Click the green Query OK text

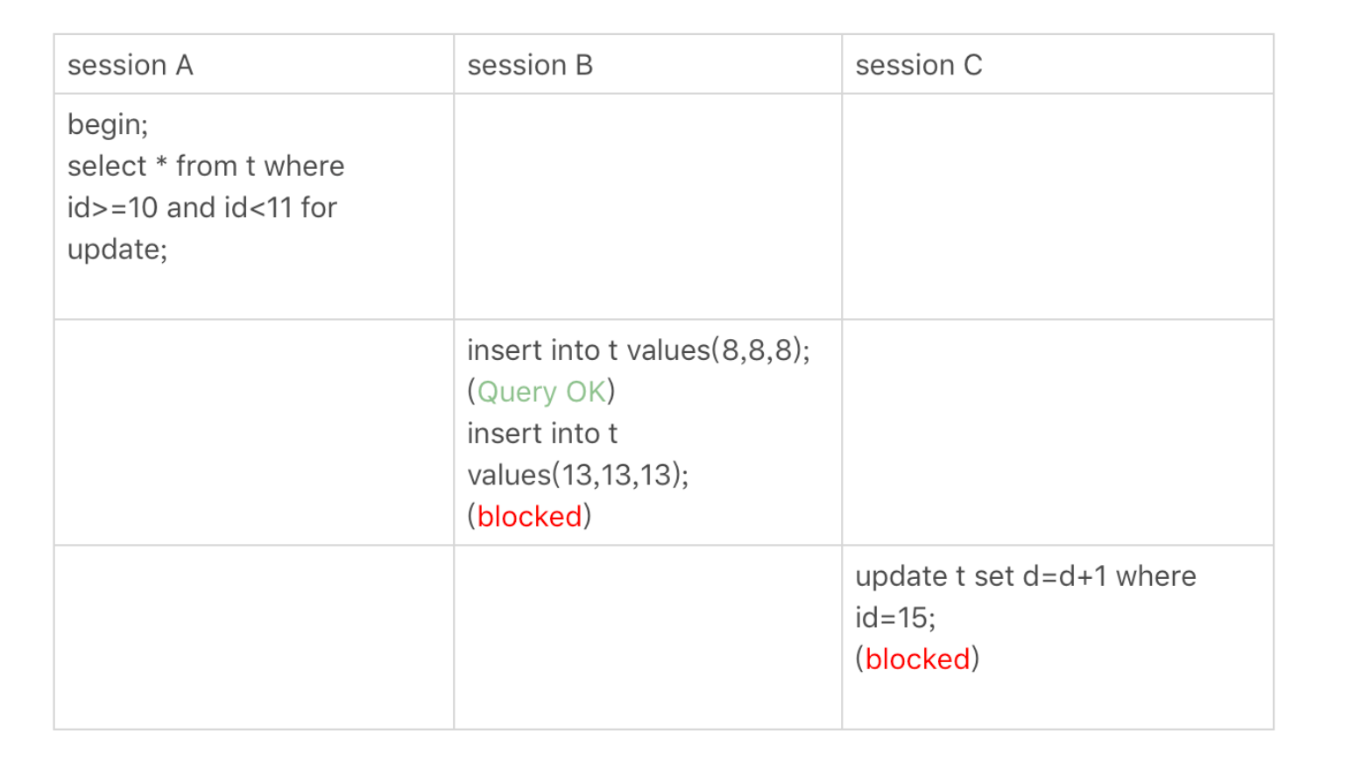pyautogui.click(x=541, y=392)
